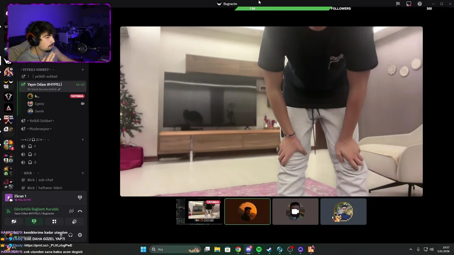Open the soundboard button
This screenshot has height=255, width=454.
(x=74, y=221)
